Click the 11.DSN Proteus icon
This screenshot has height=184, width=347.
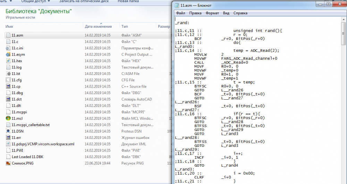tap(8, 131)
